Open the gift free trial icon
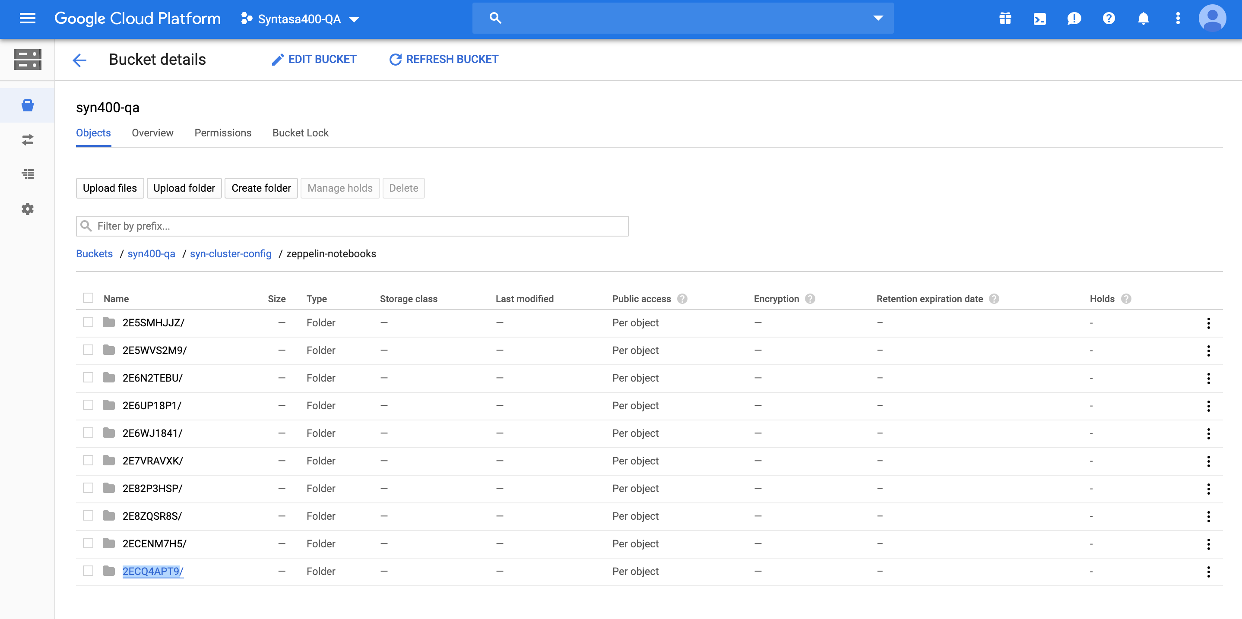 coord(1005,19)
